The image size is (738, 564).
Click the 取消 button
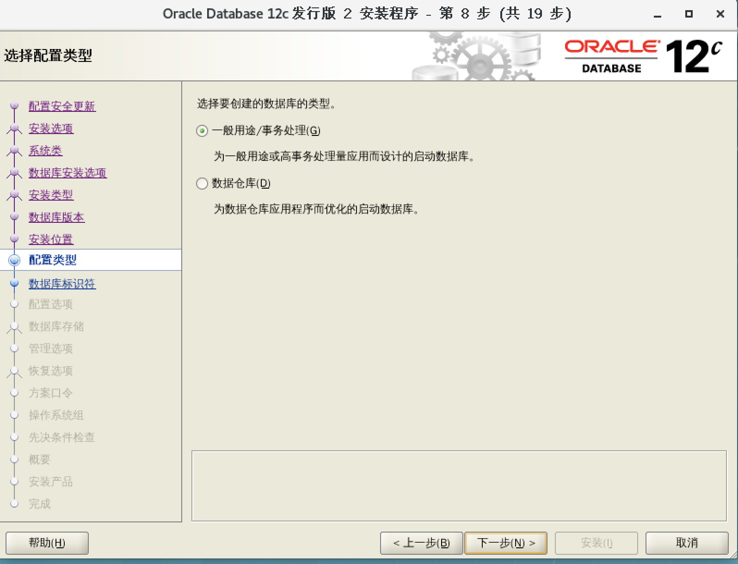687,543
